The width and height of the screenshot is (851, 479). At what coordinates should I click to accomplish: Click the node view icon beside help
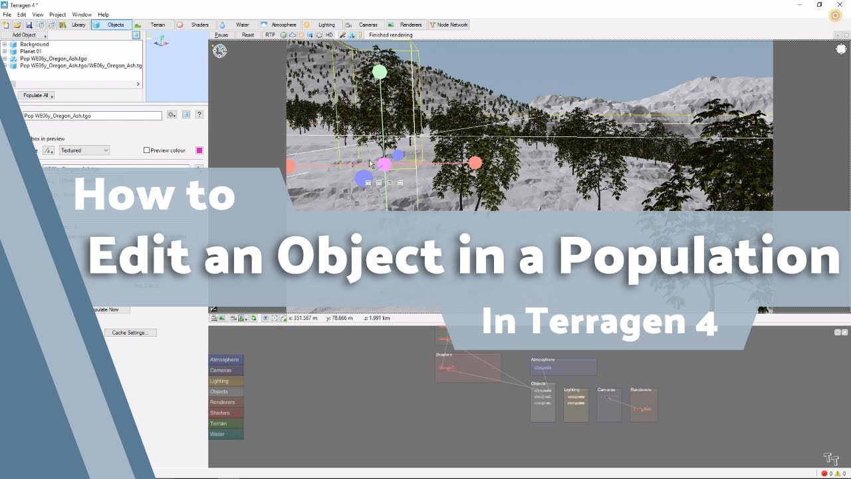186,114
